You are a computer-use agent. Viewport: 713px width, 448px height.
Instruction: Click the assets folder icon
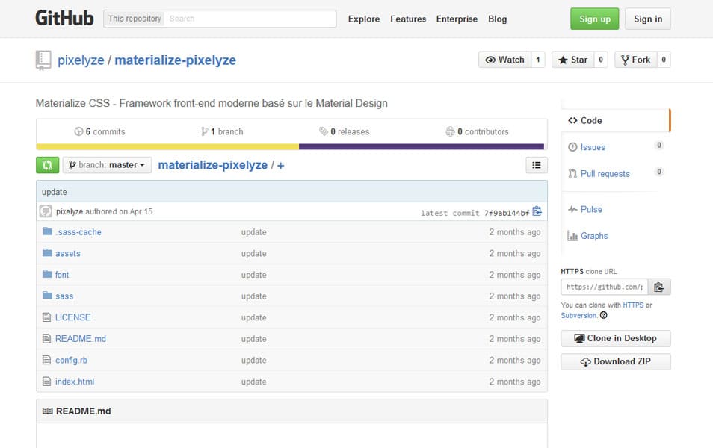point(47,252)
